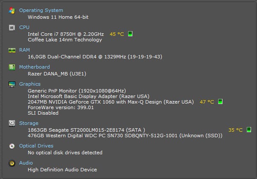Click the Seagate drive temperature status indicator
Screen dimensions: 257x179
tap(249, 130)
